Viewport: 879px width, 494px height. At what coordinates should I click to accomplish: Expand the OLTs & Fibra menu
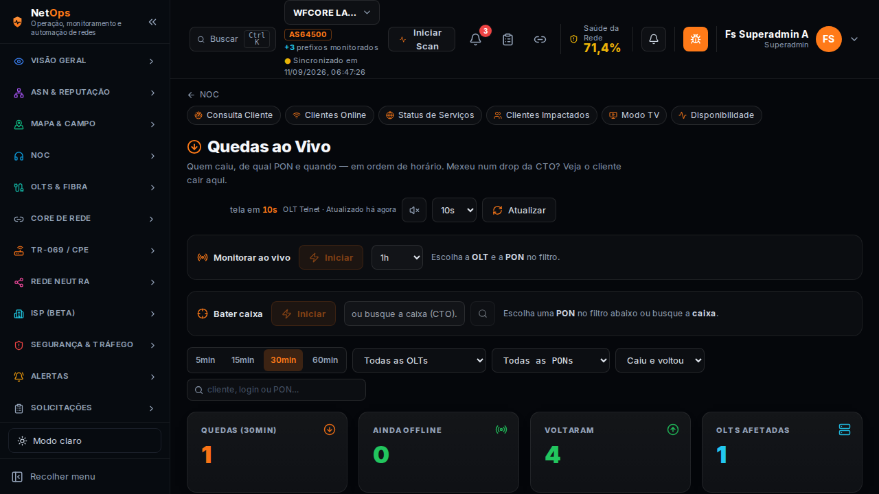pyautogui.click(x=84, y=187)
